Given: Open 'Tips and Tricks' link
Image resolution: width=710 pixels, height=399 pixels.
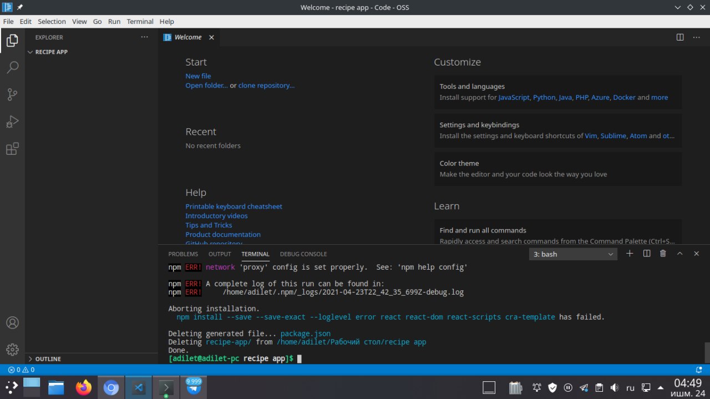Looking at the screenshot, I should pyautogui.click(x=209, y=225).
